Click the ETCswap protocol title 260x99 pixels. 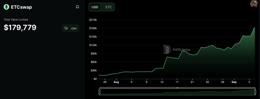pyautogui.click(x=21, y=7)
